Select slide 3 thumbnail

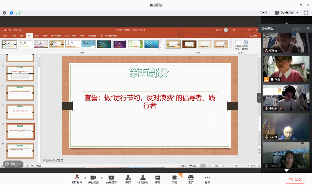pos(20,93)
